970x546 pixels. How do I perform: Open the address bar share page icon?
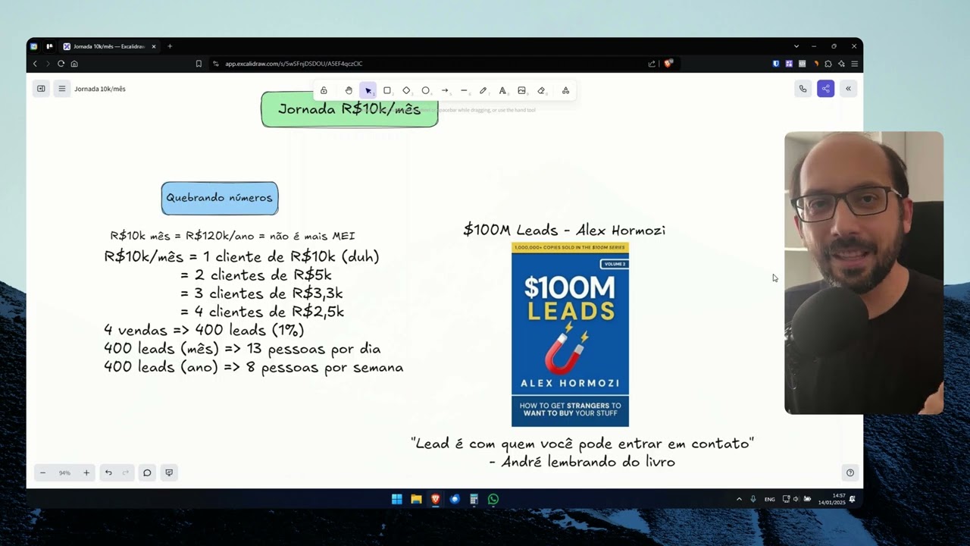pyautogui.click(x=652, y=64)
